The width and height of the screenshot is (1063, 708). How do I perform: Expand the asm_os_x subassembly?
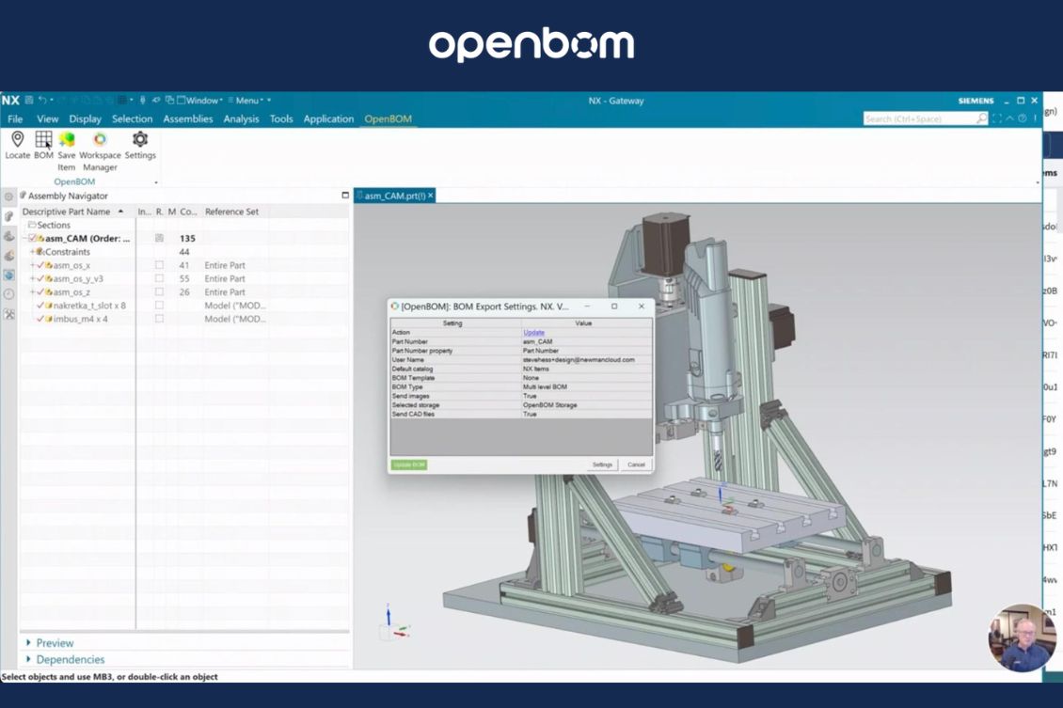(x=32, y=265)
